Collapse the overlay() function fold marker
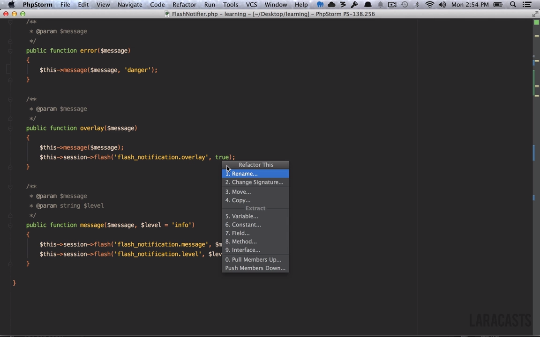 [10, 128]
